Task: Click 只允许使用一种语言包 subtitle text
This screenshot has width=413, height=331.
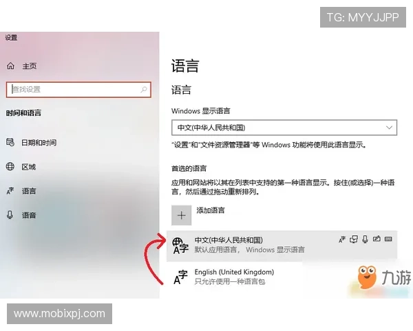Action: (230, 281)
